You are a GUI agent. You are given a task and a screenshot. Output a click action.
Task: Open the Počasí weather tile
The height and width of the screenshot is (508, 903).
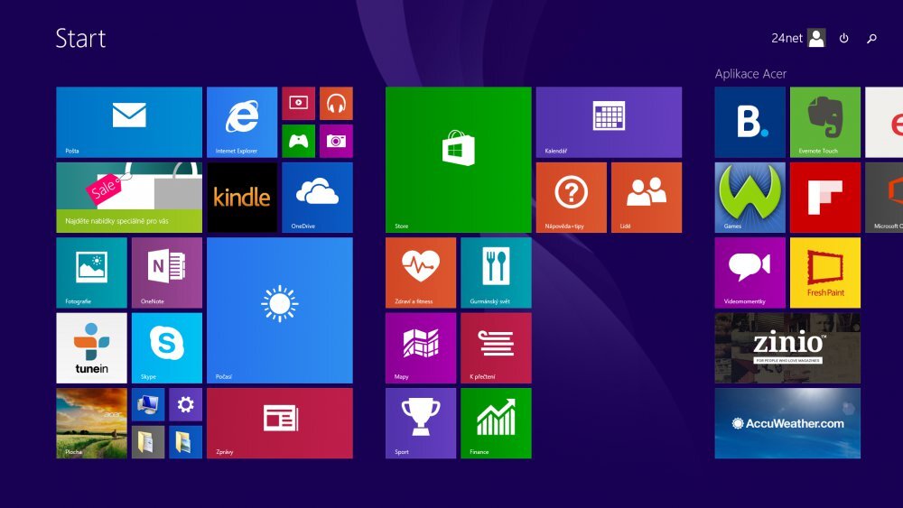pyautogui.click(x=280, y=310)
